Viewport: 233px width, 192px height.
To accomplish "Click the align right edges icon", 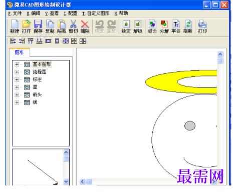I will pos(22,41).
